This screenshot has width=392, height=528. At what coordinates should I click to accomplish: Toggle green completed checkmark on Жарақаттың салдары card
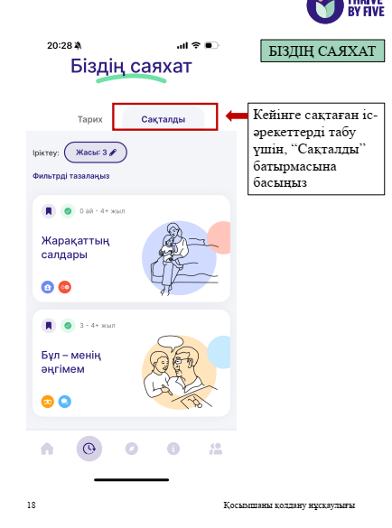68,211
